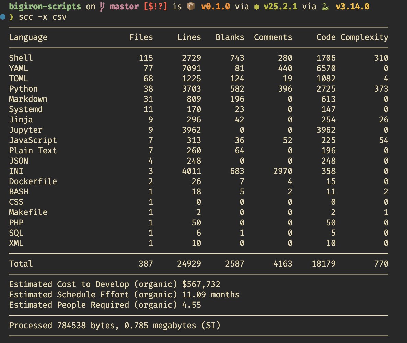The image size is (407, 343).
Task: Click the 'Lines' column header
Action: pos(189,37)
